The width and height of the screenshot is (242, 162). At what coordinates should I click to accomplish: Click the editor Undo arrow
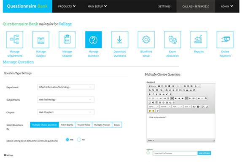point(196,86)
